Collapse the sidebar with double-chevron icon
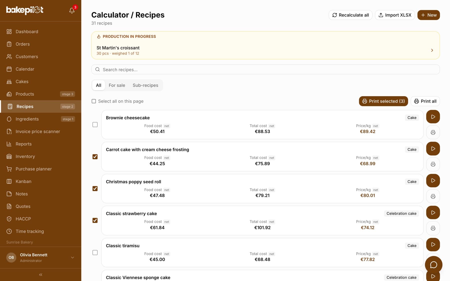The width and height of the screenshot is (450, 281). [40, 275]
